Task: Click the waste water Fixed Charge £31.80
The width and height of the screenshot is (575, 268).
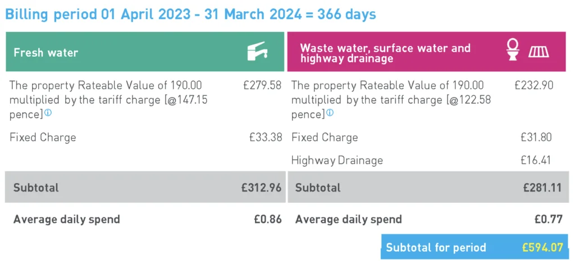Action: tap(536, 137)
